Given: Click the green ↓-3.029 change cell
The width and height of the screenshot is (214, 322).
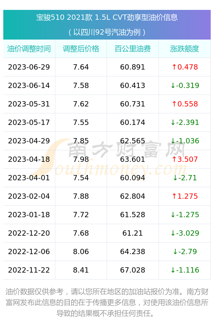Looking at the screenshot, I should pyautogui.click(x=185, y=233).
